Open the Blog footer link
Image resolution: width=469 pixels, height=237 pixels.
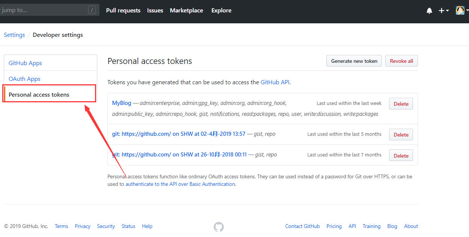[x=392, y=226]
